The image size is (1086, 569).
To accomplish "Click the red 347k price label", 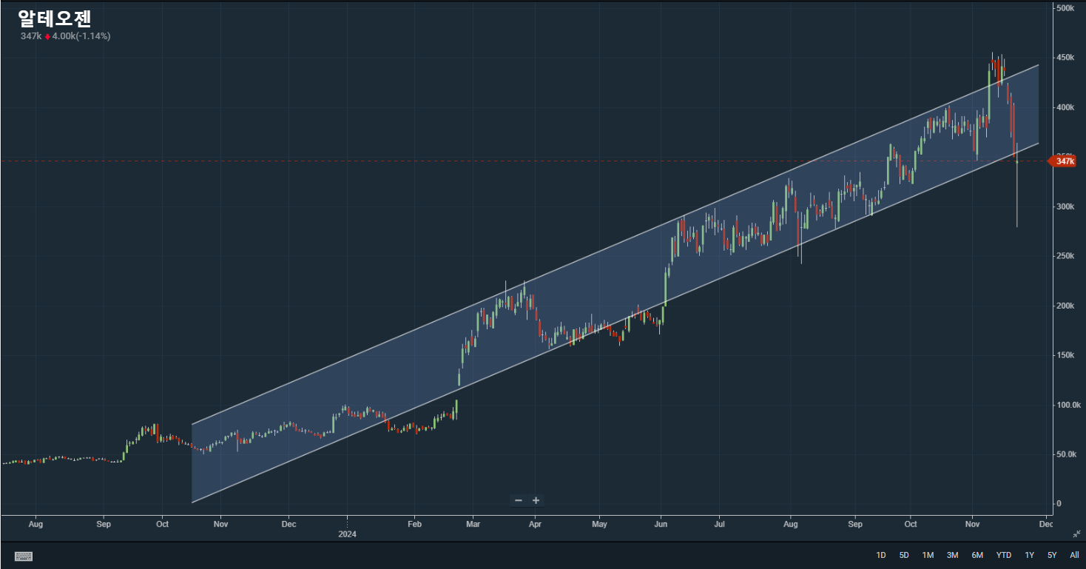I will click(1064, 161).
